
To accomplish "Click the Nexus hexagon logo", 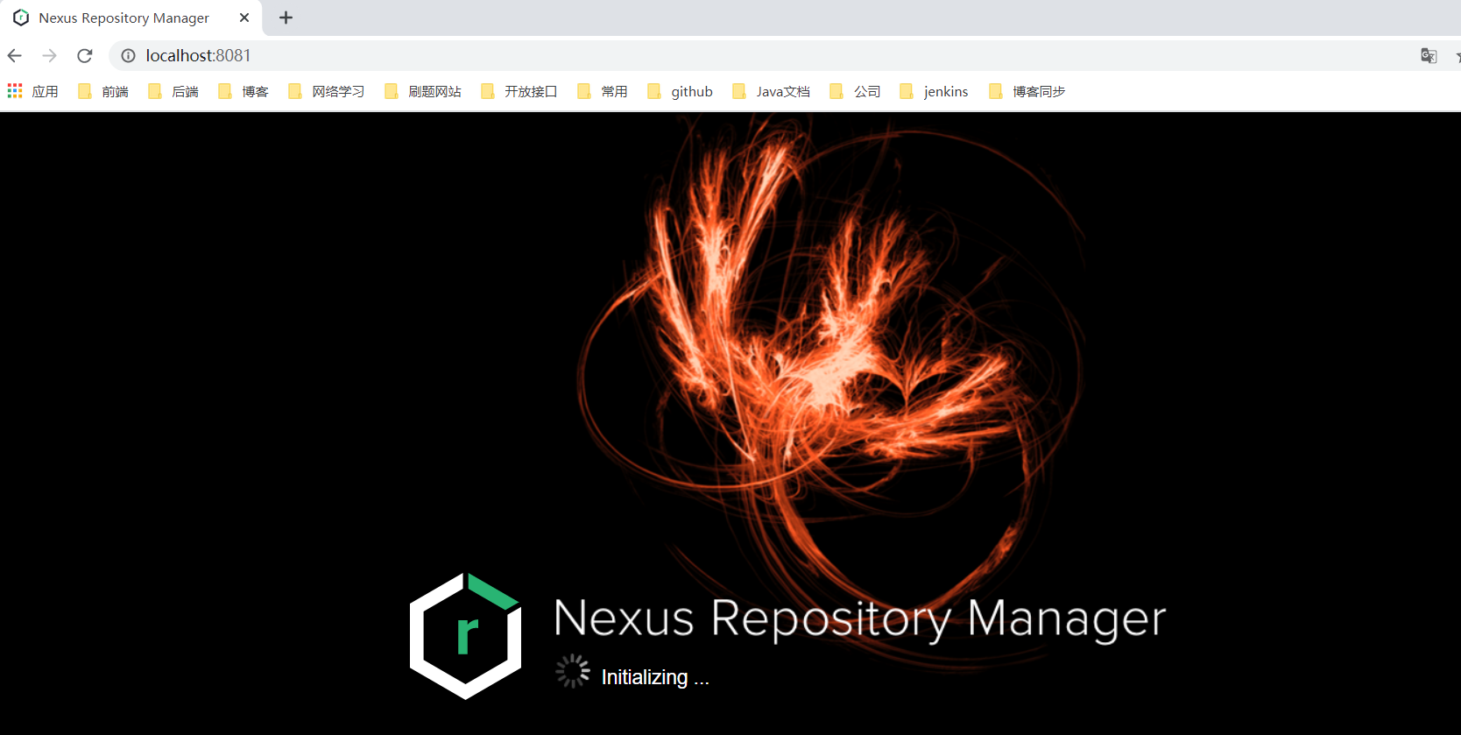I will [x=465, y=635].
